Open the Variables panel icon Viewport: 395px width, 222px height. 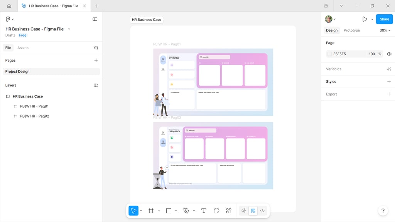pyautogui.click(x=389, y=69)
